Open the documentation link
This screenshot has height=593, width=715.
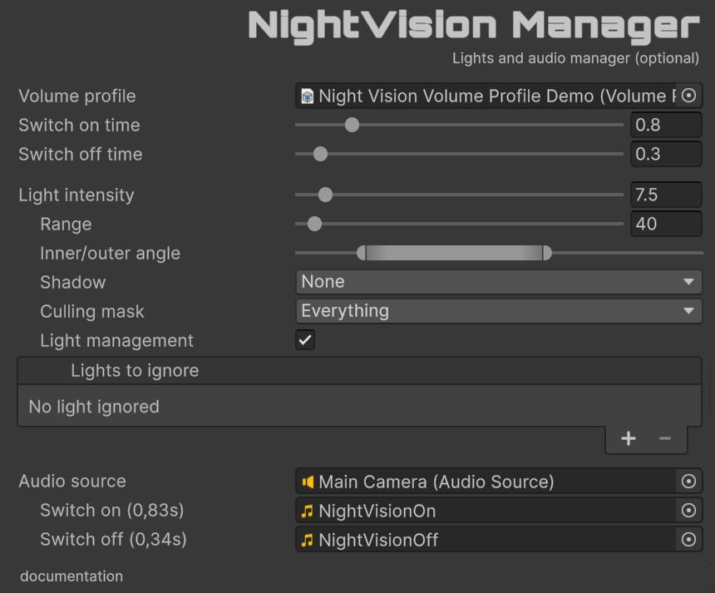pyautogui.click(x=71, y=576)
